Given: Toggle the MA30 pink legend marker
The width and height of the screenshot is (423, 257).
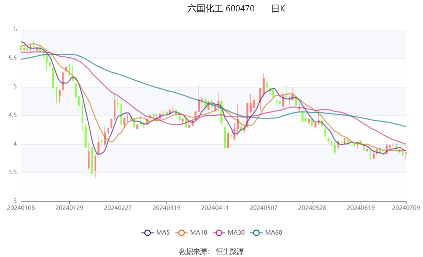Looking at the screenshot, I should click(x=219, y=233).
